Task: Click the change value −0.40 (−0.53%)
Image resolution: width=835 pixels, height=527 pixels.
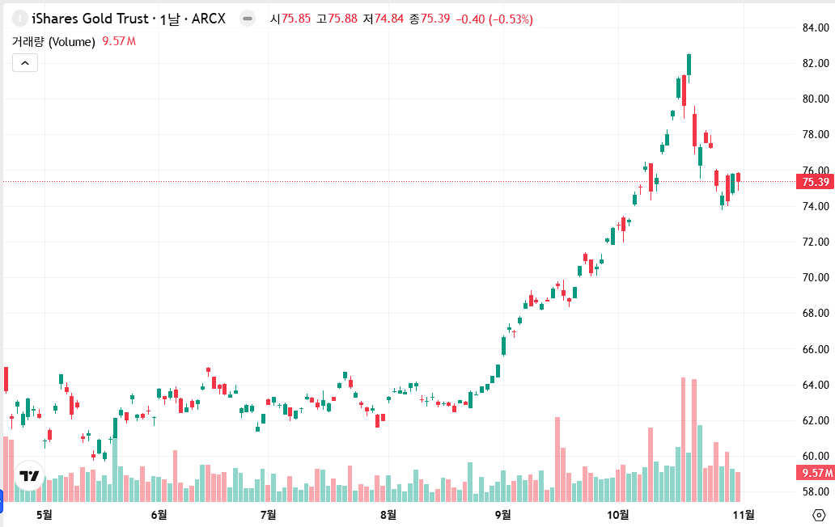Action: [494, 19]
